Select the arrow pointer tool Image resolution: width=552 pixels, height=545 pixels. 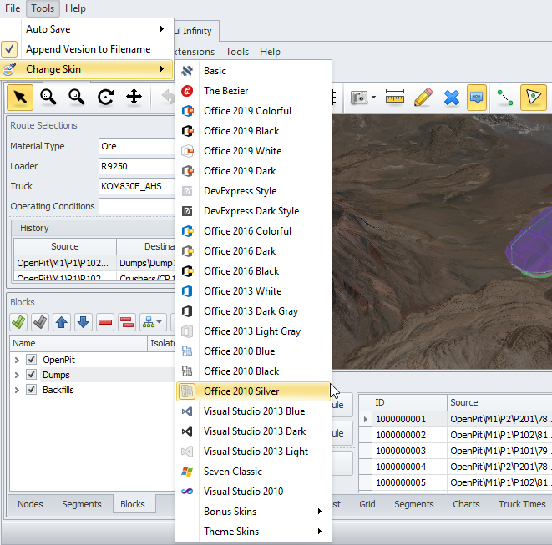20,97
